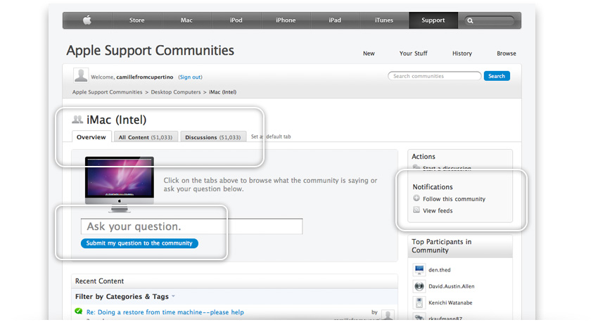Navigate to the iPhone section

click(x=286, y=20)
